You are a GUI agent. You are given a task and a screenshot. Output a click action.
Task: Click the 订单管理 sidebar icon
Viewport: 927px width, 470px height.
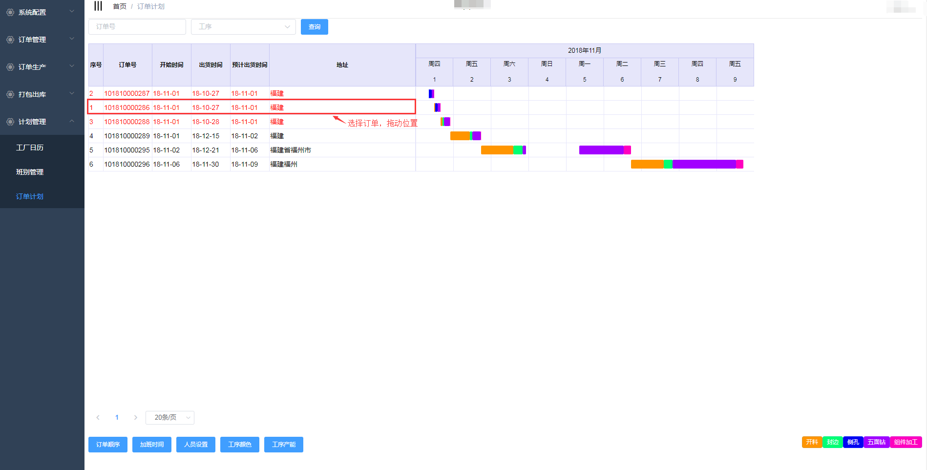(10, 40)
